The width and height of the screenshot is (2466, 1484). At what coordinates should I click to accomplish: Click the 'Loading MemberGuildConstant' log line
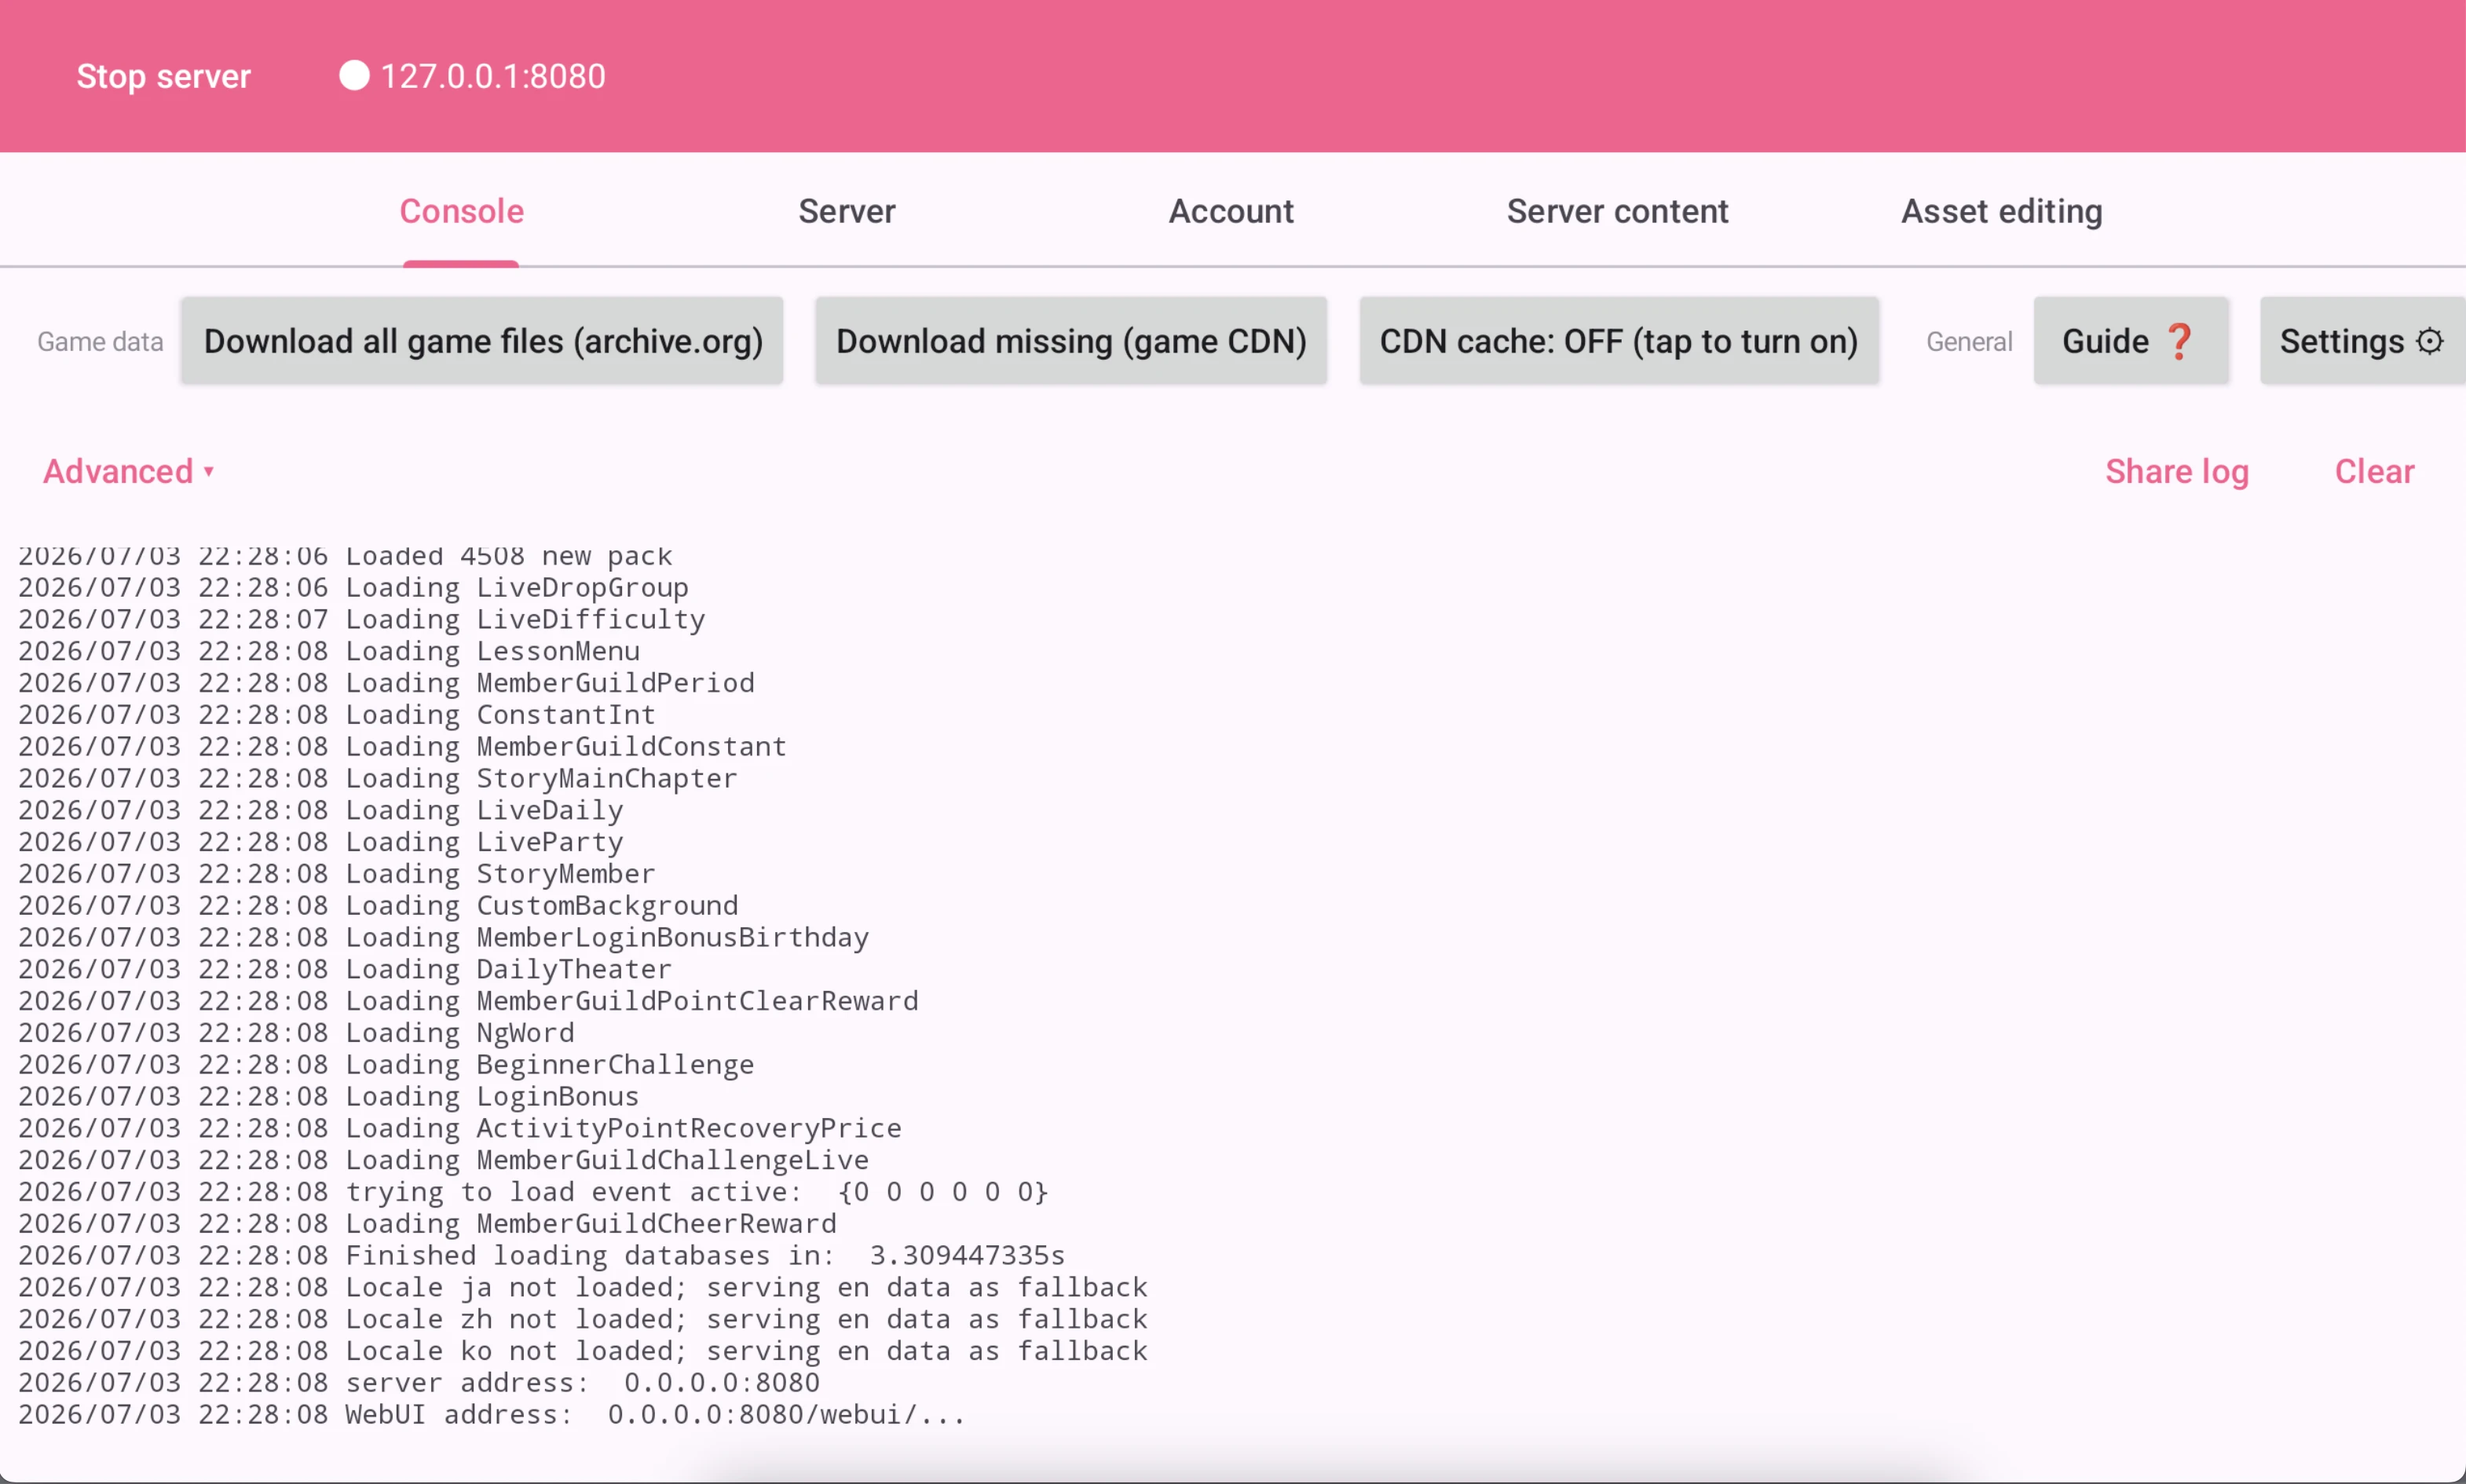[x=402, y=746]
